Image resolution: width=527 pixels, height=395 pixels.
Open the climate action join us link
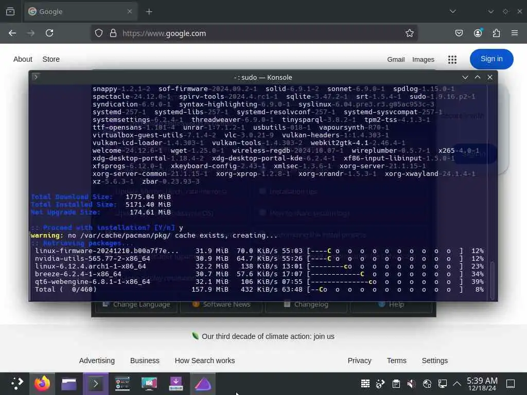tap(268, 336)
